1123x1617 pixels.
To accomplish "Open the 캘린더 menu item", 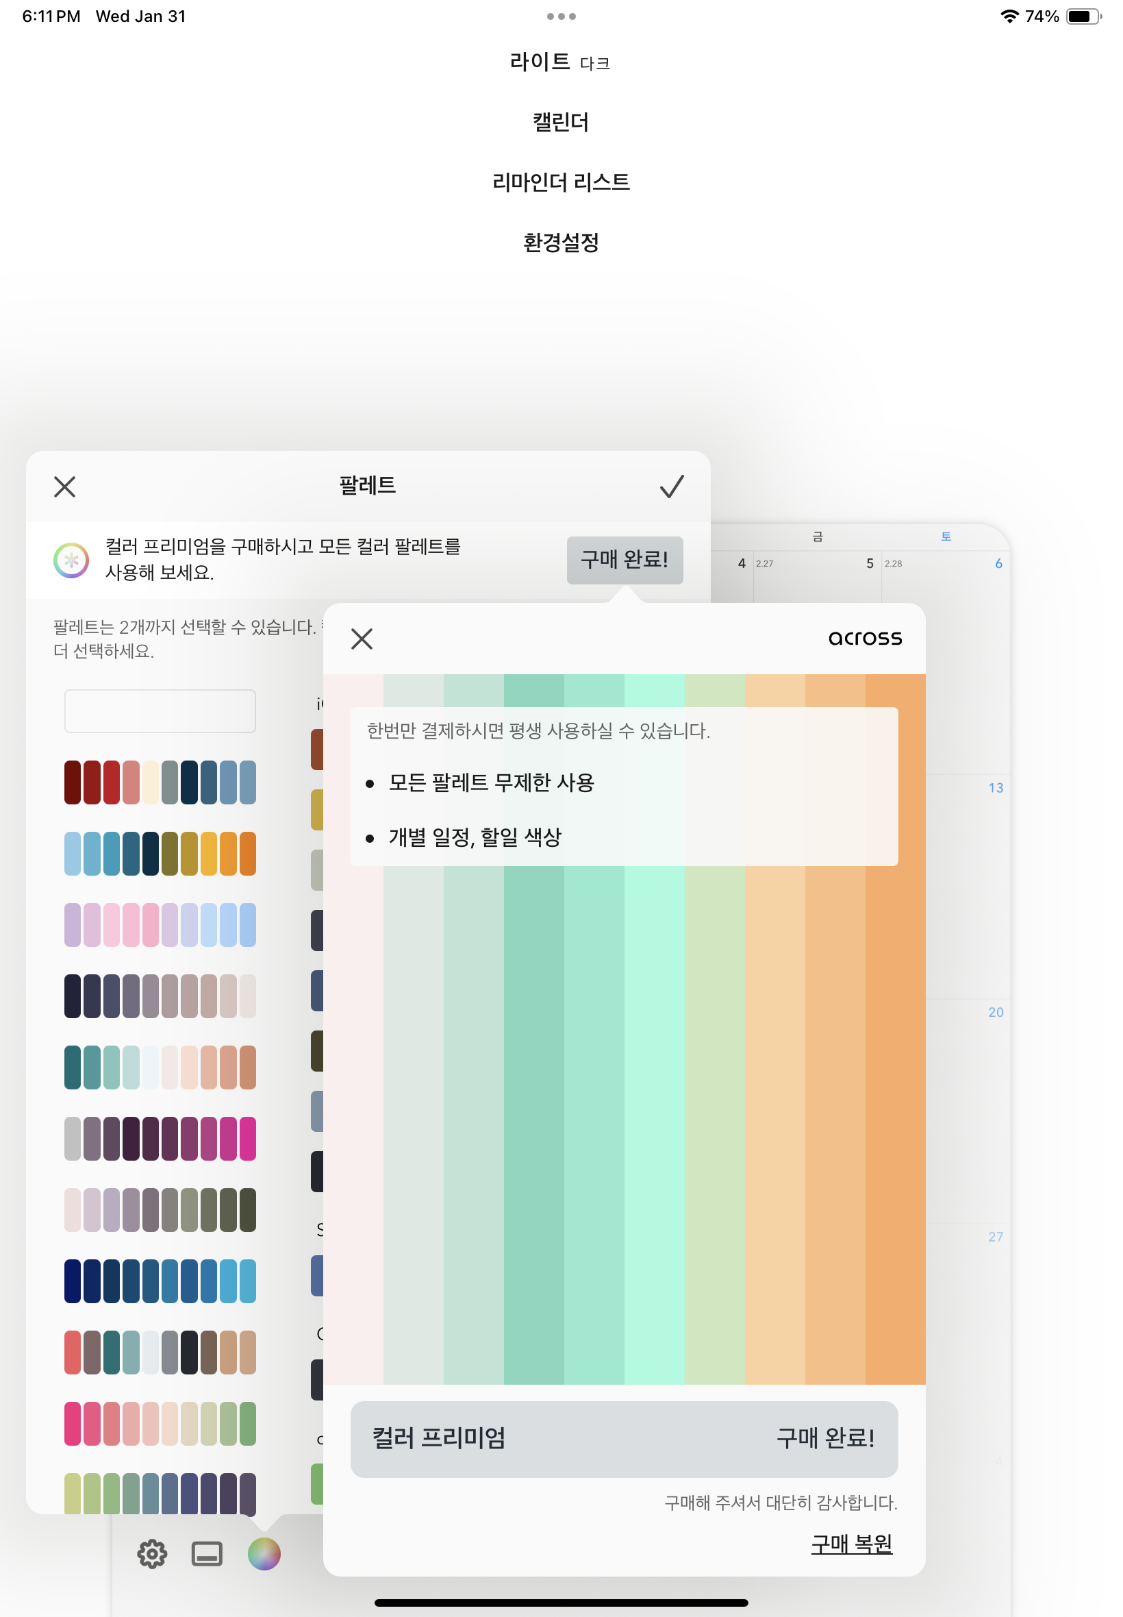I will [x=561, y=122].
